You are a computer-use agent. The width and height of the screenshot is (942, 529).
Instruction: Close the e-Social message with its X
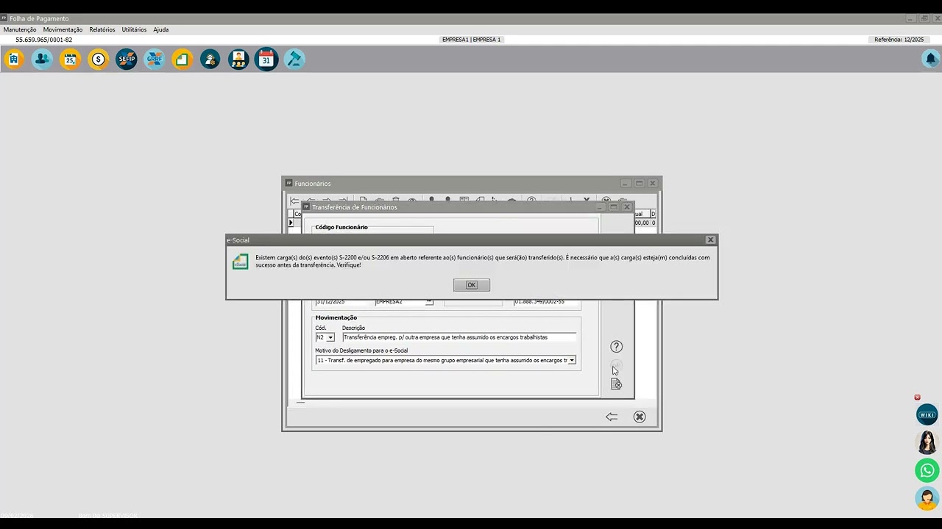click(x=710, y=240)
